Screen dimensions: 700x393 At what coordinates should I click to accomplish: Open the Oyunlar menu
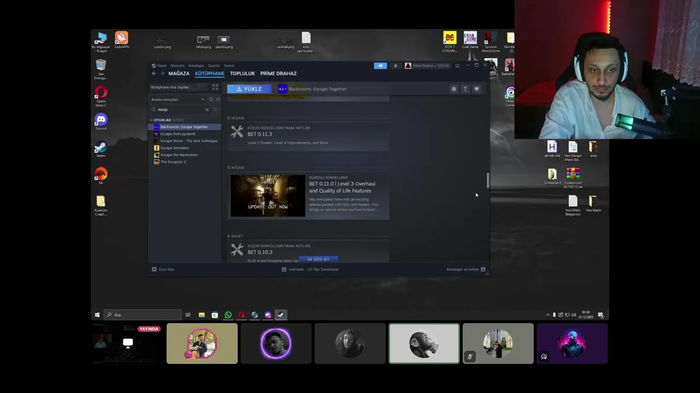pos(214,65)
